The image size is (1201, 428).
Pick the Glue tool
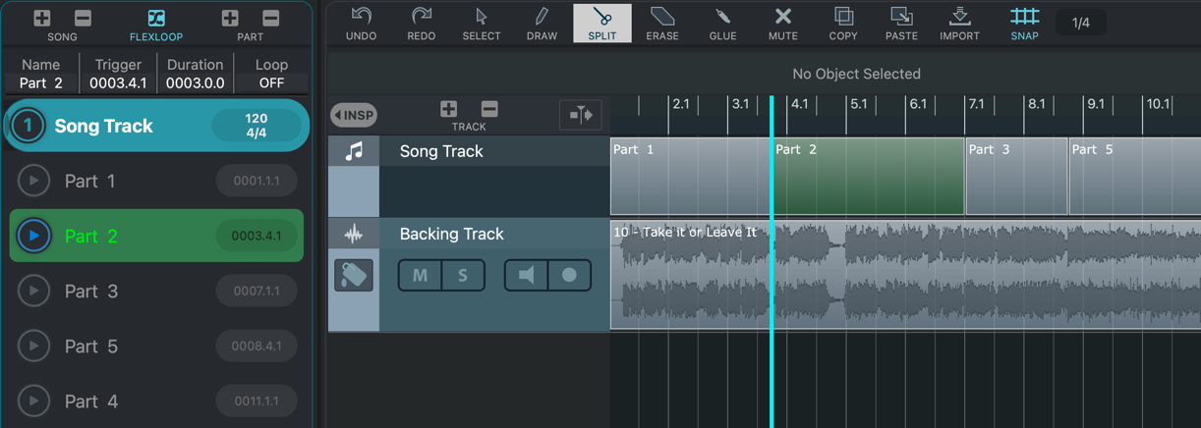pos(722,23)
